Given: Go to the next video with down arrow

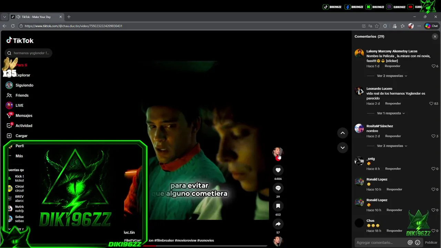Looking at the screenshot, I should pyautogui.click(x=342, y=147).
